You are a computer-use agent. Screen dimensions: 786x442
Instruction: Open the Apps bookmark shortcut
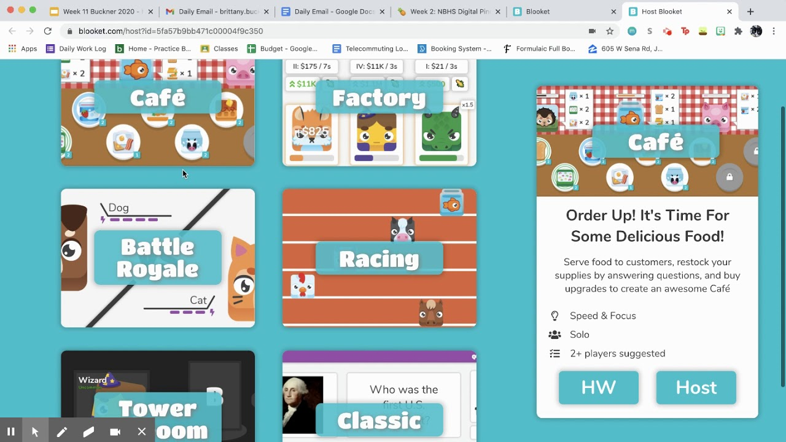[22, 48]
